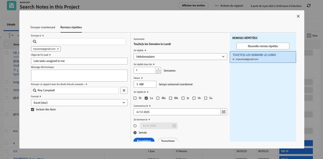Select the end-date radio button

pyautogui.click(x=135, y=126)
